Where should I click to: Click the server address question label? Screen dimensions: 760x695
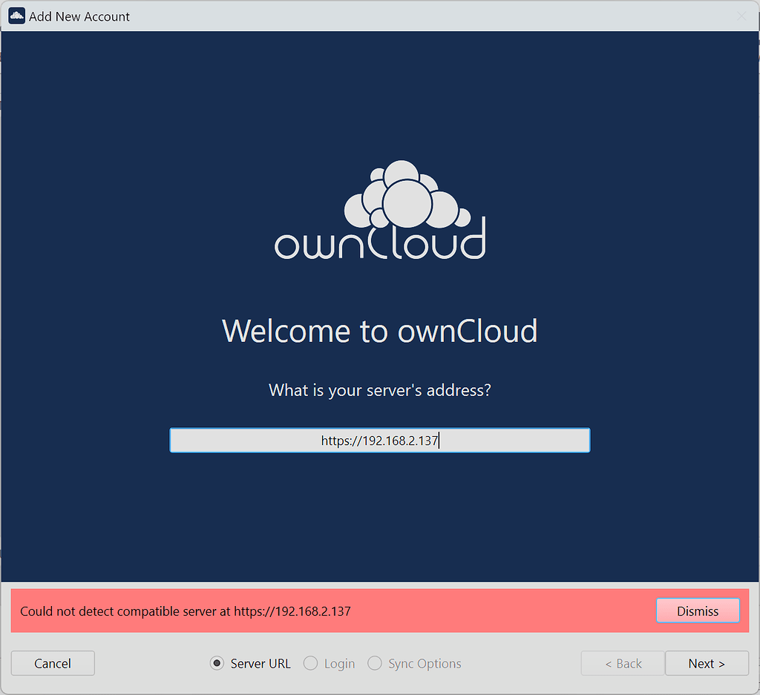[379, 390]
